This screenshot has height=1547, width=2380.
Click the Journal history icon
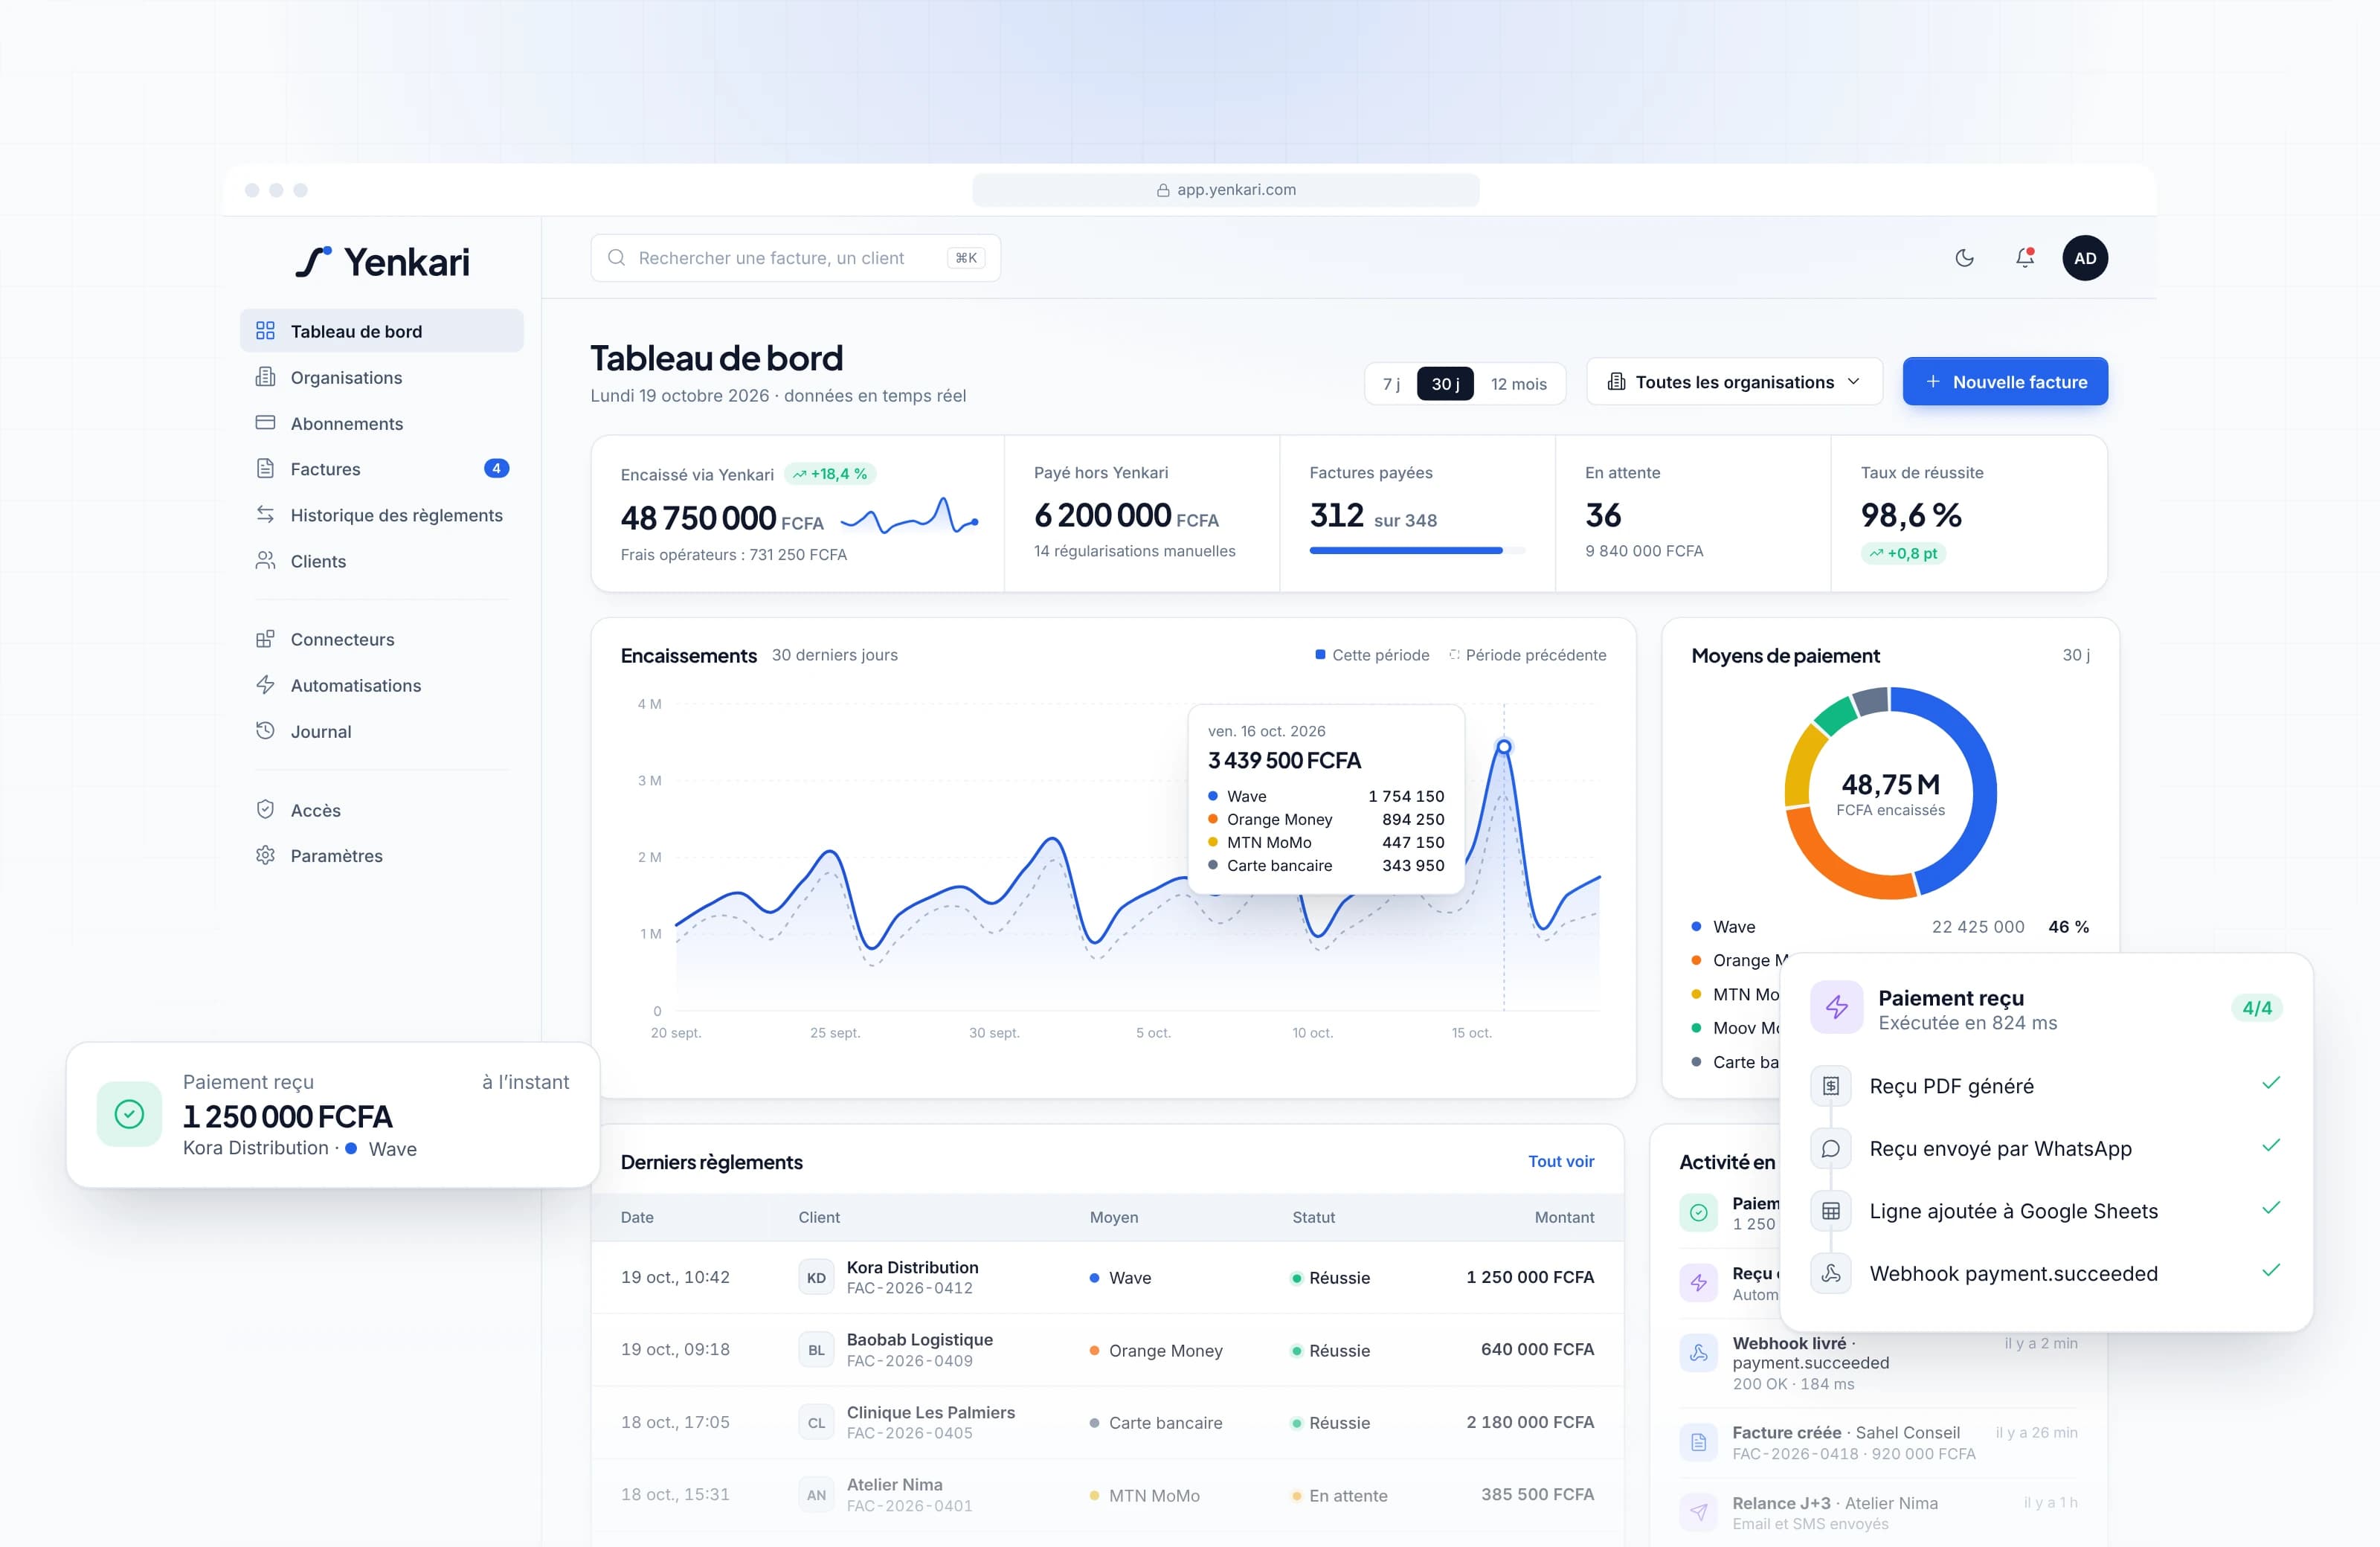pyautogui.click(x=265, y=731)
